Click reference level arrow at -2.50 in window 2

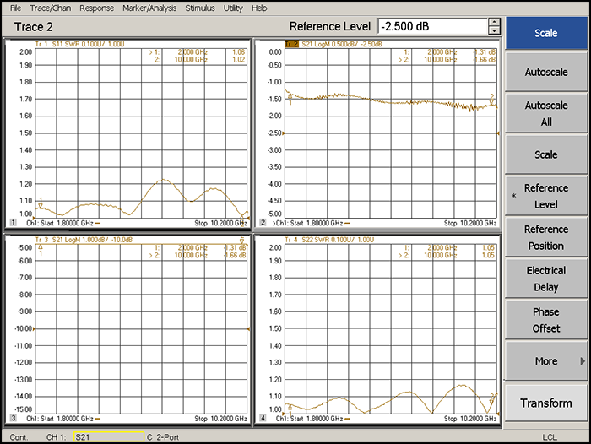click(x=284, y=133)
